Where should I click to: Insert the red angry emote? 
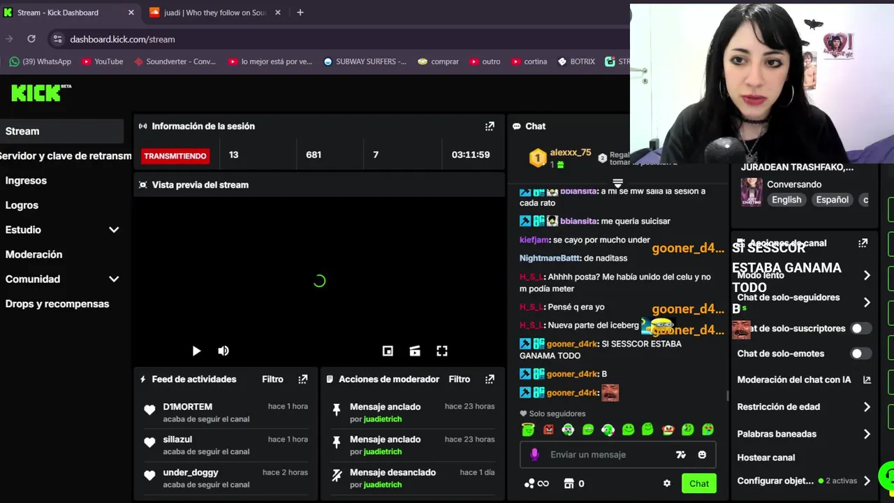pos(548,430)
